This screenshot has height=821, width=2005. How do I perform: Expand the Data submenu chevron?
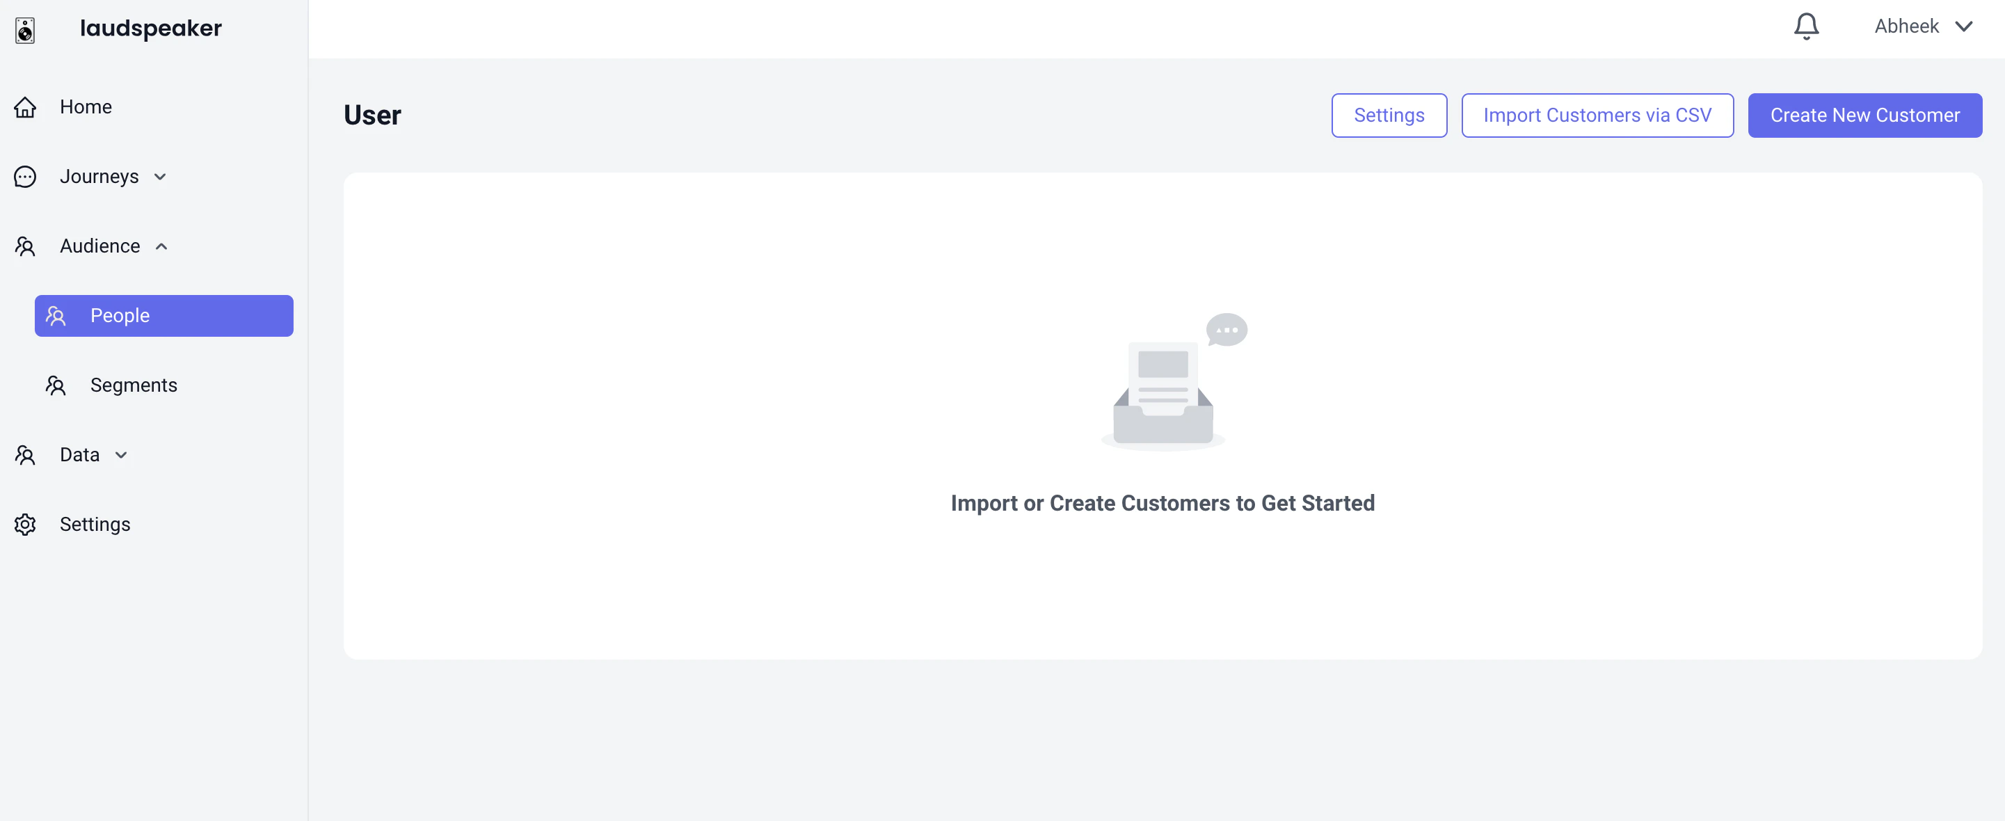click(120, 455)
